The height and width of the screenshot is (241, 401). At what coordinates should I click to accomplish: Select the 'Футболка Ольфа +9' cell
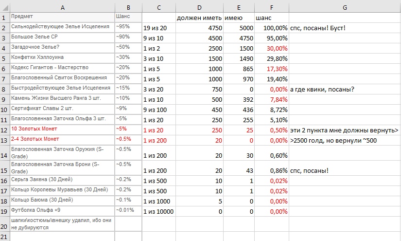pyautogui.click(x=62, y=210)
